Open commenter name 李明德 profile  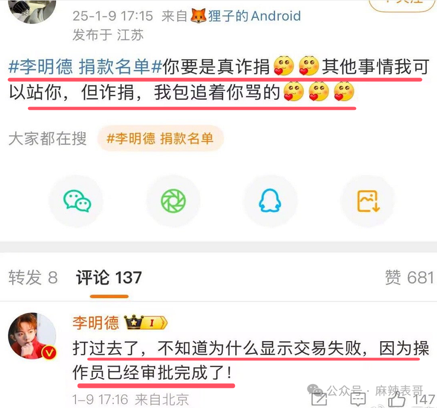coord(96,322)
